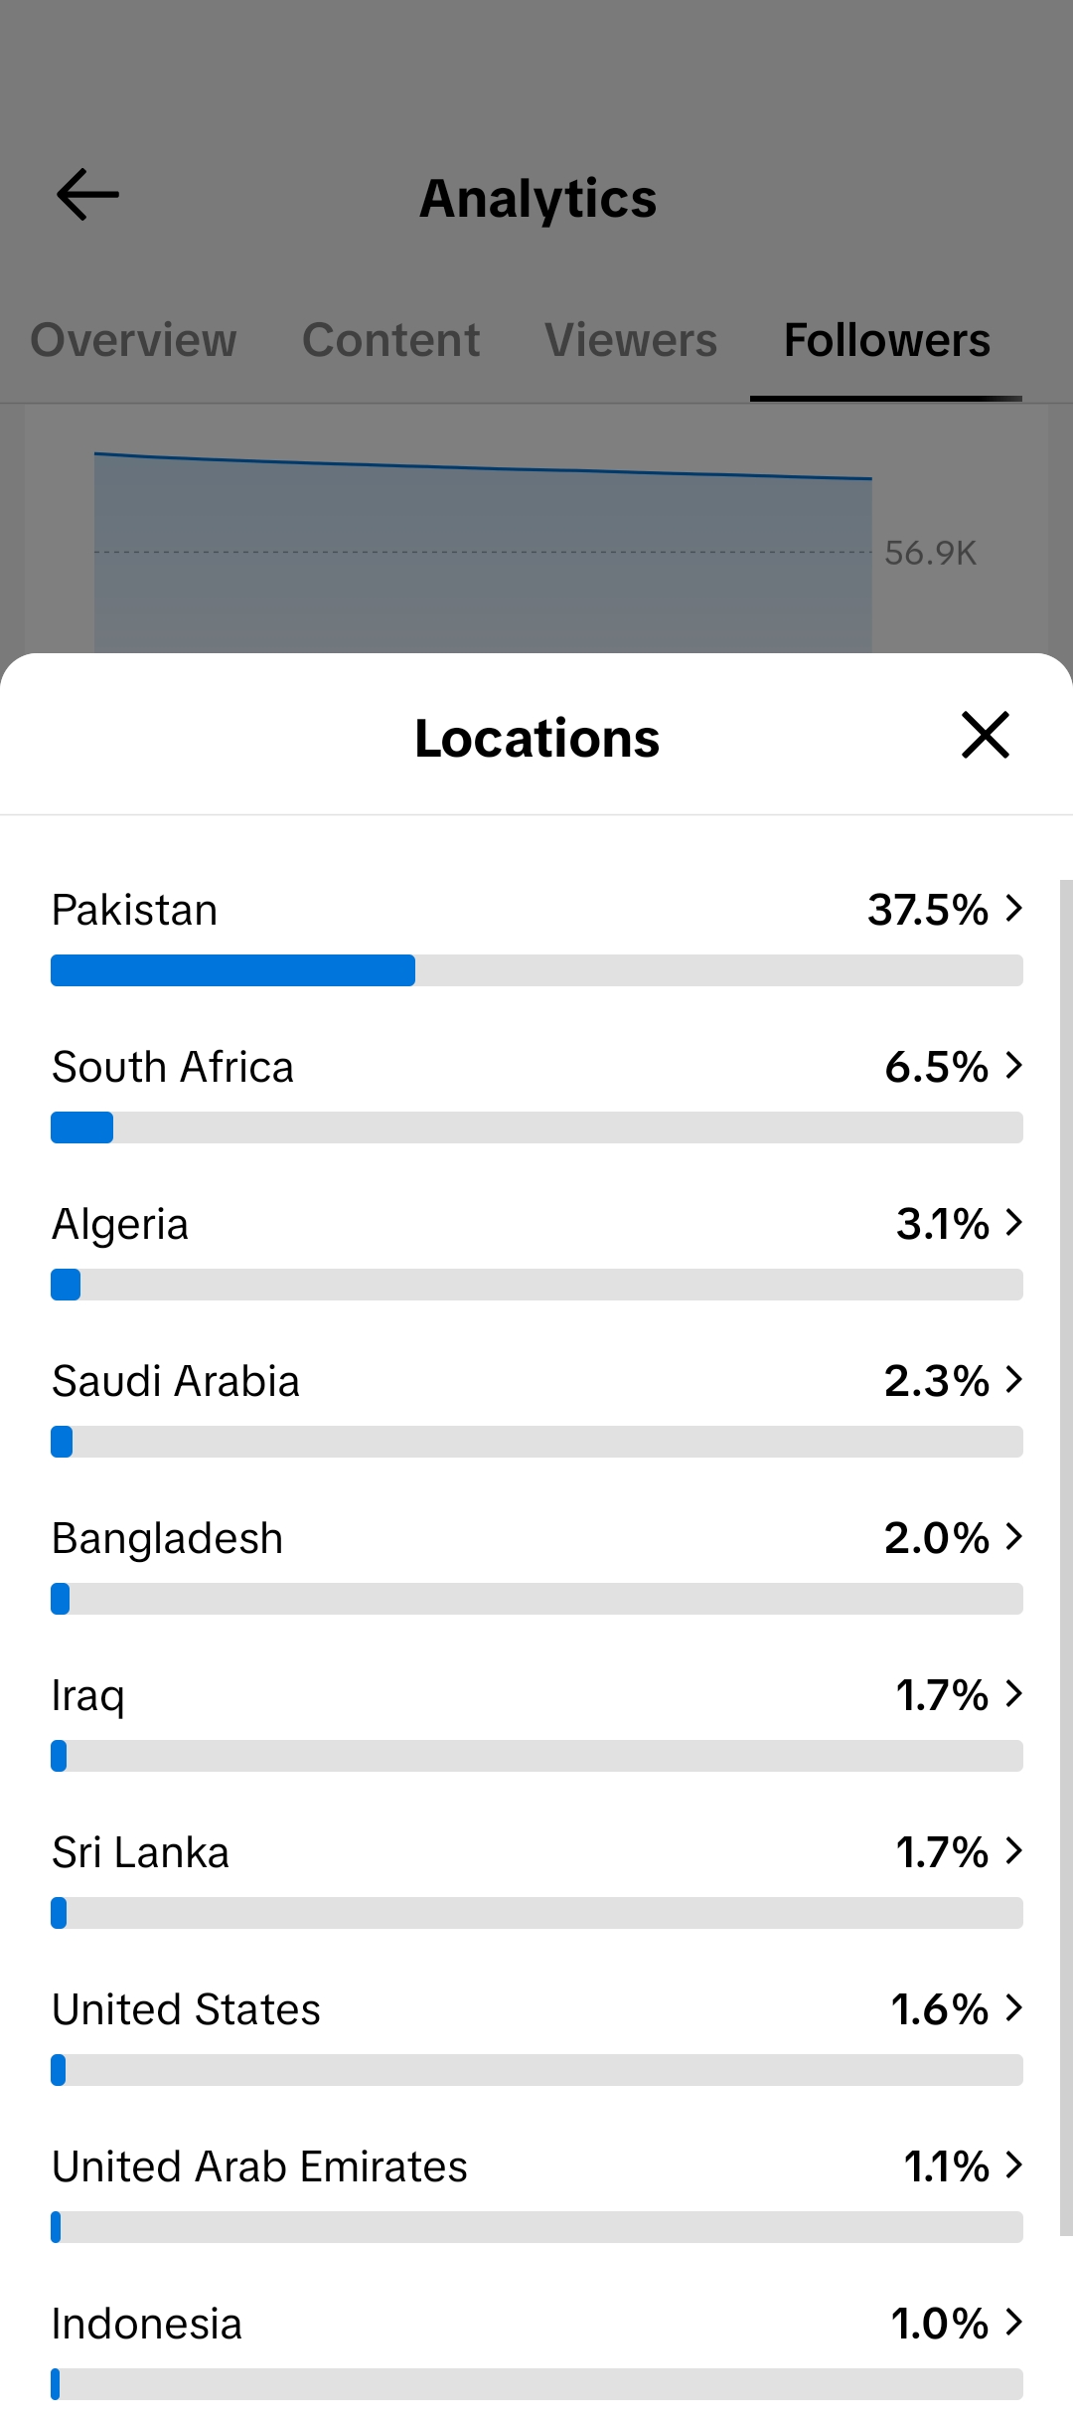This screenshot has width=1073, height=2422.
Task: Tap the followers growth chart area
Action: [483, 553]
